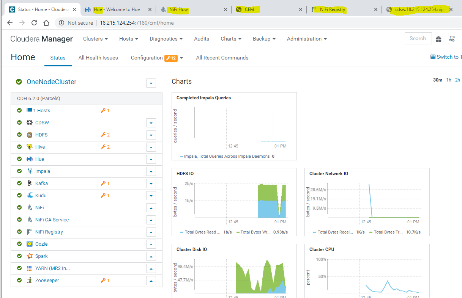
Task: Open HDFS configuration wrench warnings
Action: 105,135
